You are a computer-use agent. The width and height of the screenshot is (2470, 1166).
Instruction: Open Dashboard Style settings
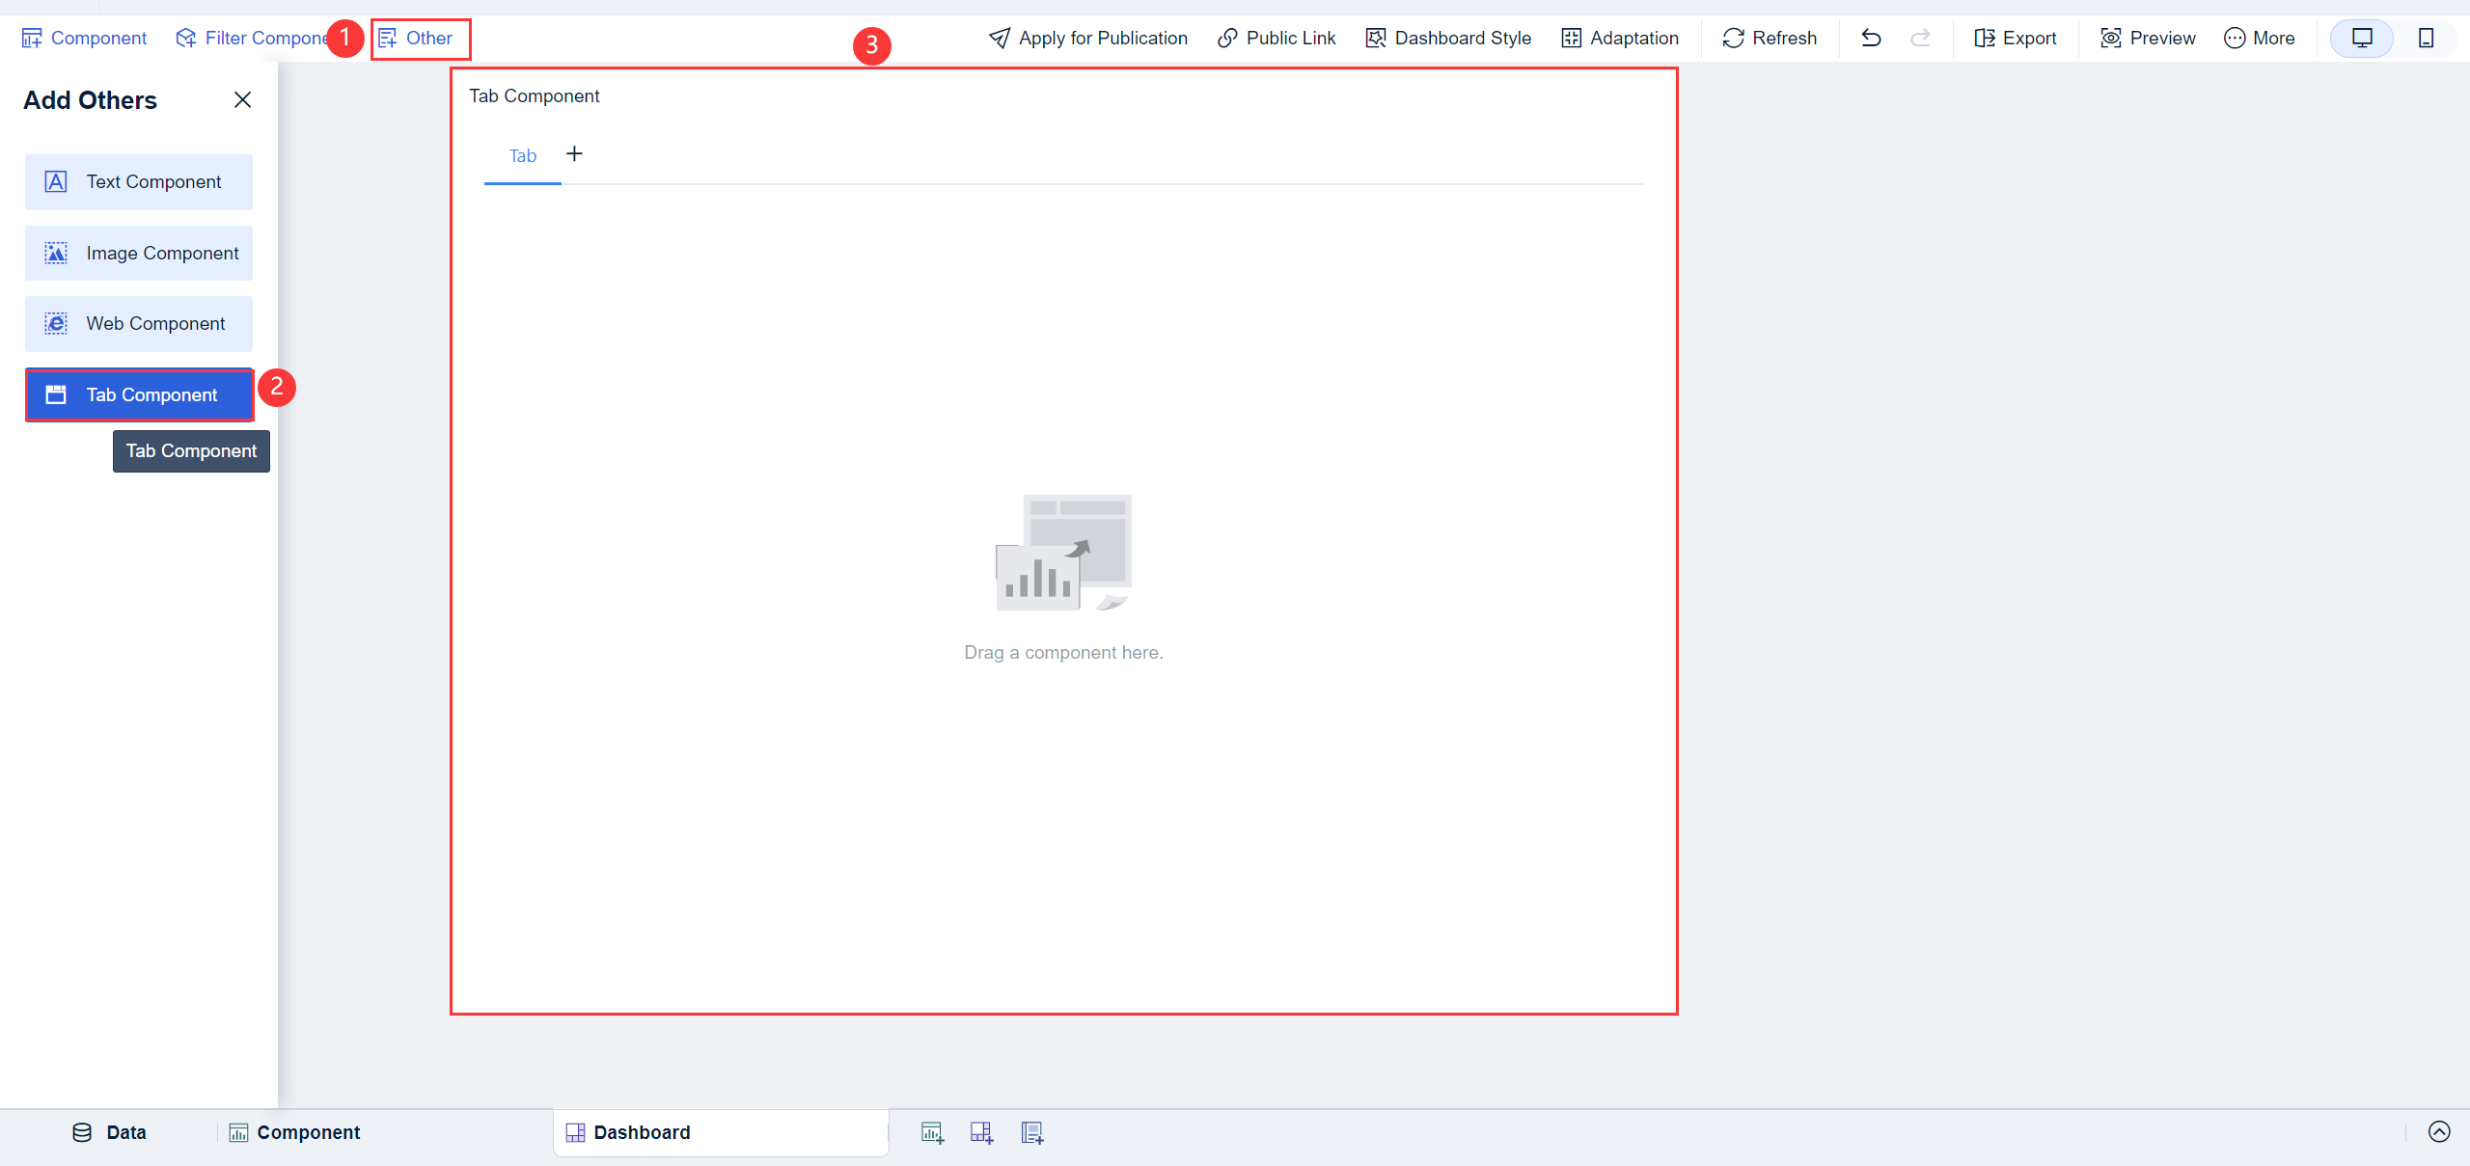coord(1447,38)
